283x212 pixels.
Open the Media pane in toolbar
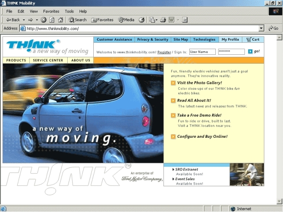pyautogui.click(x=126, y=20)
